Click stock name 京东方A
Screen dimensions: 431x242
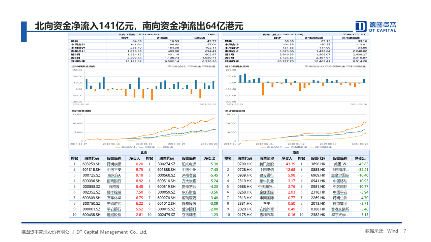114,175
